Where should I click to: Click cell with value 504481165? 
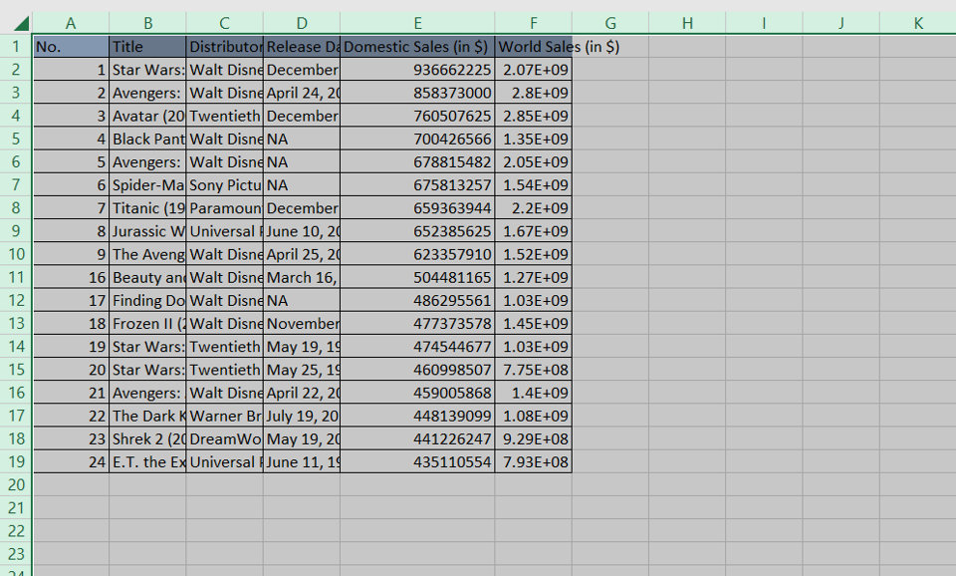click(x=417, y=277)
